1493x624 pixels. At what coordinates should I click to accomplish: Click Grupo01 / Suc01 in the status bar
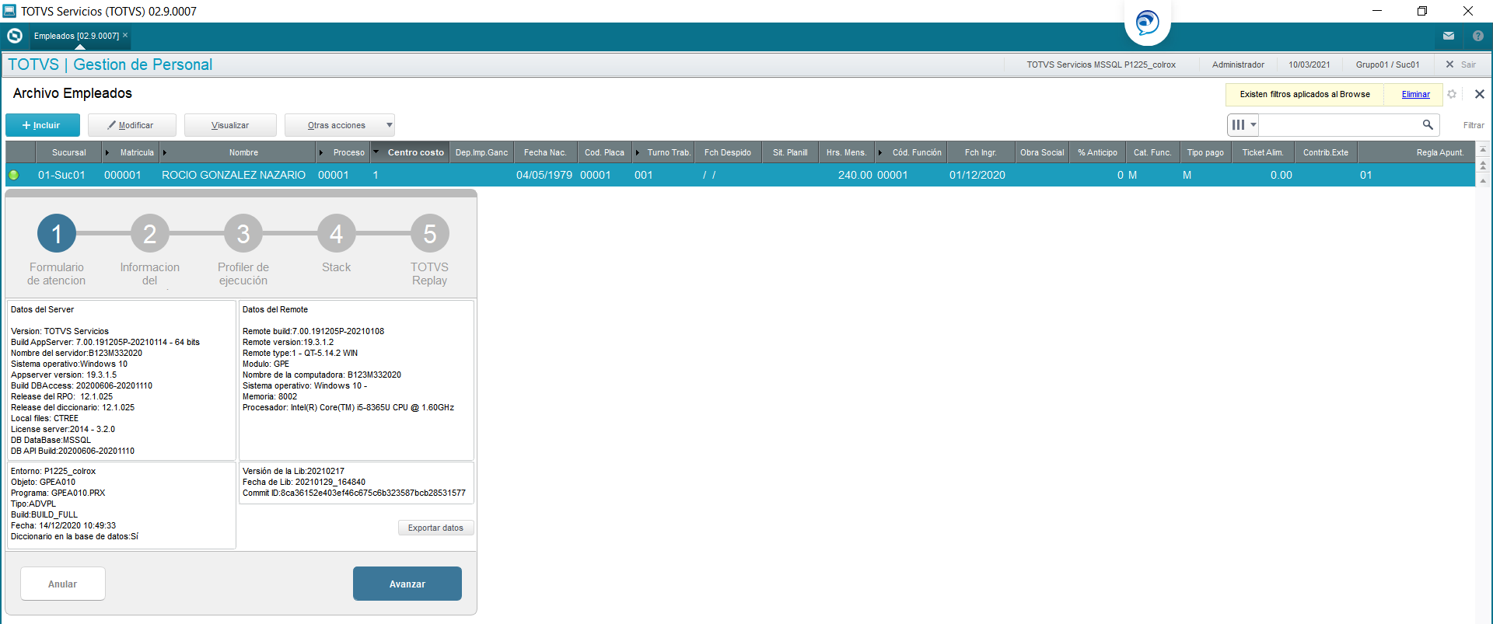click(x=1387, y=64)
